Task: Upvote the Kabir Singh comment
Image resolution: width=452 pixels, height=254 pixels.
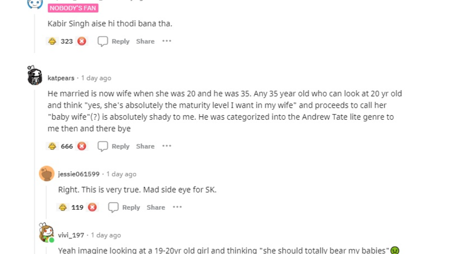Action: pos(52,41)
